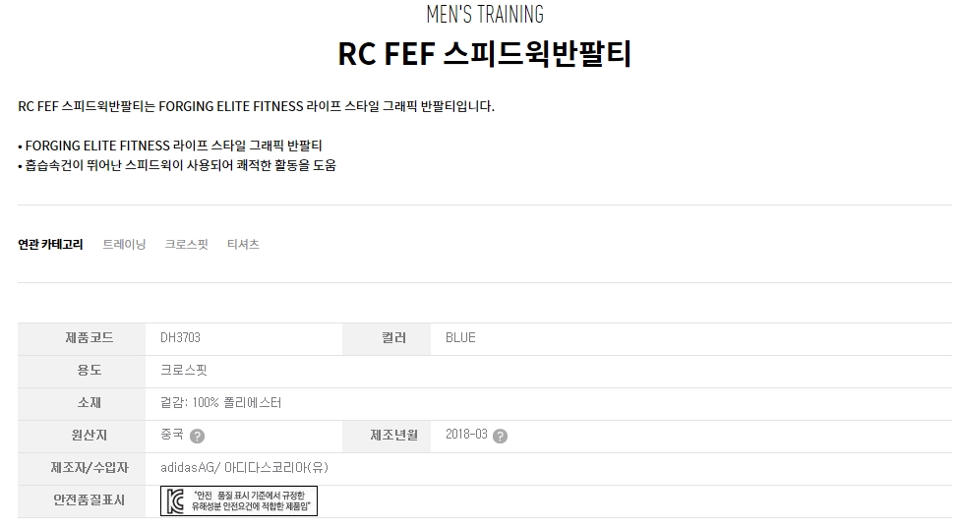Open the 트레이닝 related category link
Image resolution: width=959 pixels, height=528 pixels.
tap(124, 245)
